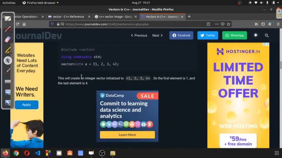Launch Visual Studio Code from the dock
282x158 pixels.
37,153
